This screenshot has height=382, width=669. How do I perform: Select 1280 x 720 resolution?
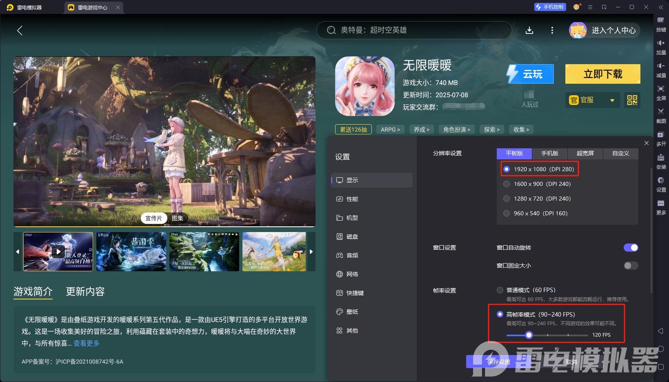507,199
